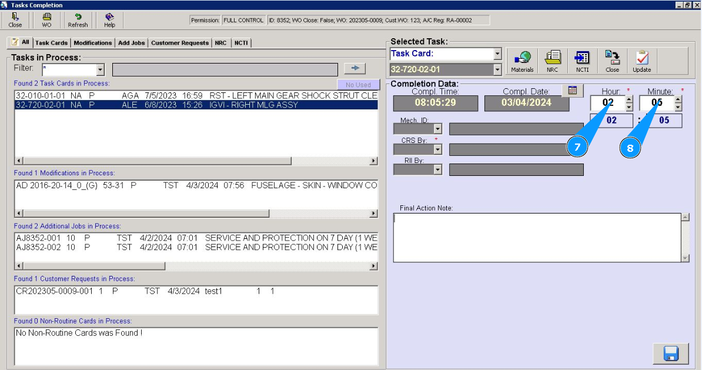
Task: Switch to the All tab
Action: 21,42
